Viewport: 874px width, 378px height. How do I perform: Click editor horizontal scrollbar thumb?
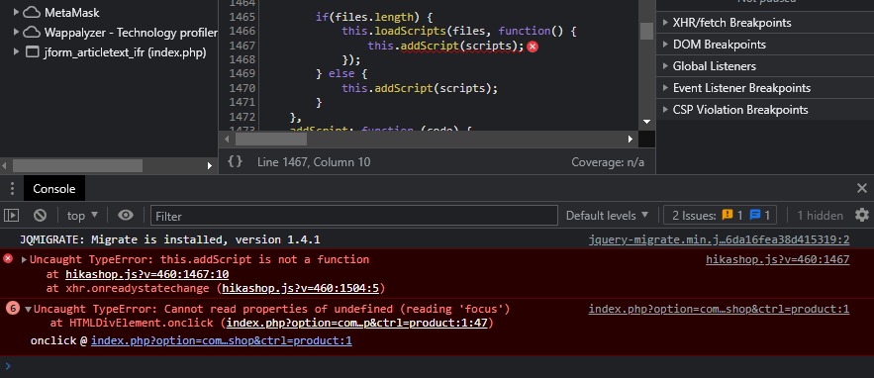click(270, 139)
